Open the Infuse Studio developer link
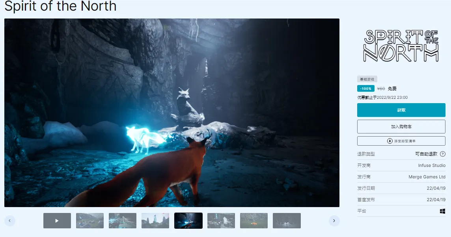 432,165
